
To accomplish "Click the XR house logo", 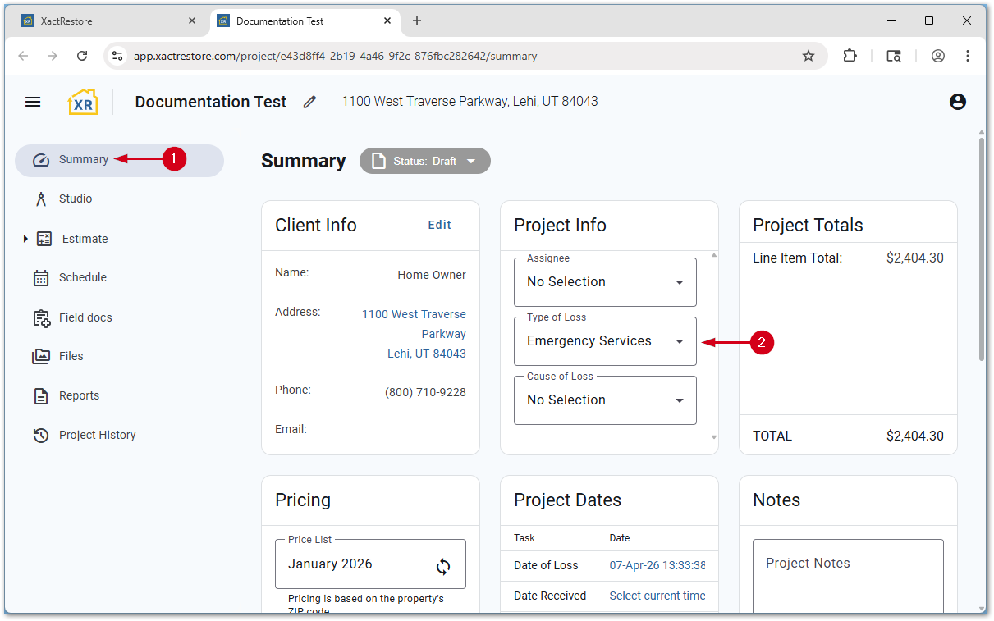I will [x=83, y=102].
